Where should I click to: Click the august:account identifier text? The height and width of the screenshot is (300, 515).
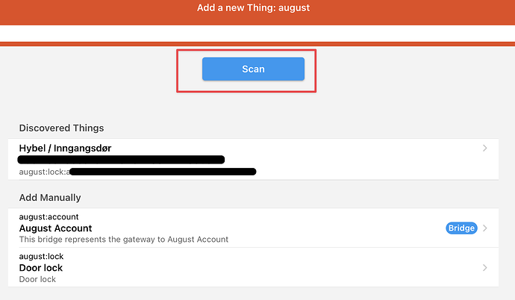[x=49, y=217]
